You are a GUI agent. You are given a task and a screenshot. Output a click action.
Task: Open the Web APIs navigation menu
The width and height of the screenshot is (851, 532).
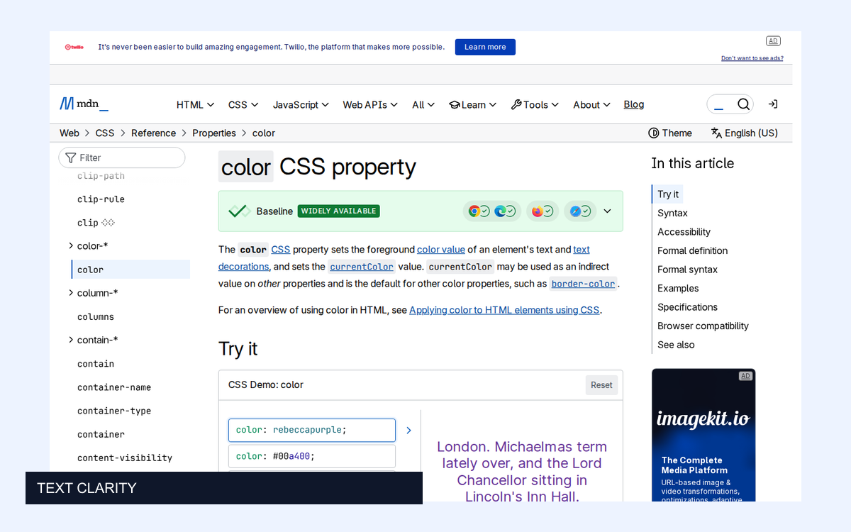click(x=370, y=105)
